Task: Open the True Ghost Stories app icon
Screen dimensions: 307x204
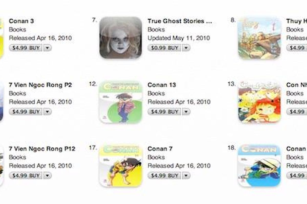Action: (x=120, y=38)
